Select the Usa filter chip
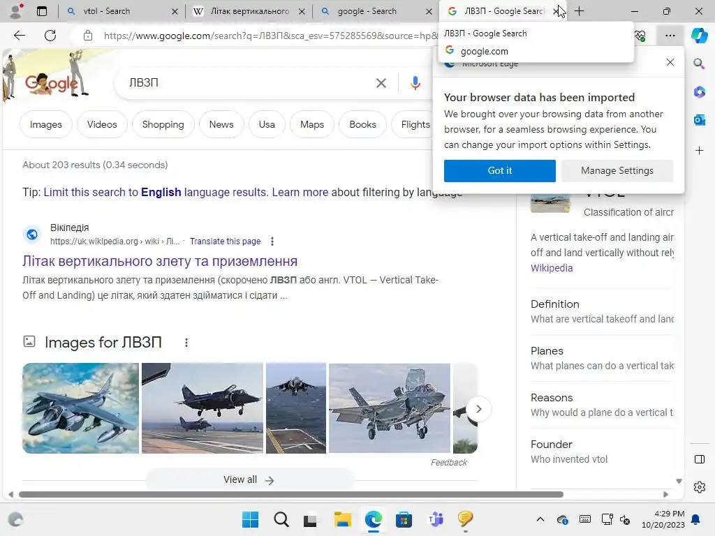Viewport: 715px width, 536px height. pyautogui.click(x=267, y=124)
